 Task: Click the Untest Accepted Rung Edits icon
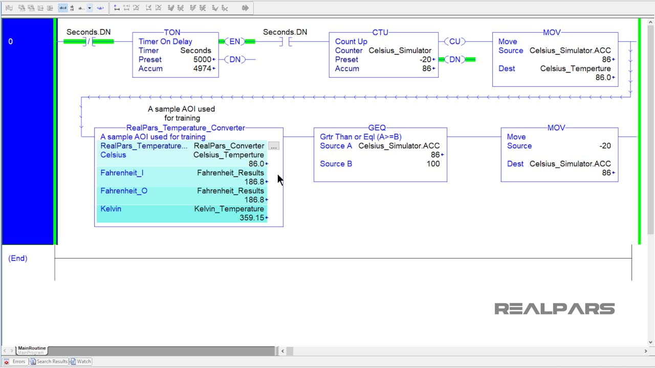pos(183,8)
